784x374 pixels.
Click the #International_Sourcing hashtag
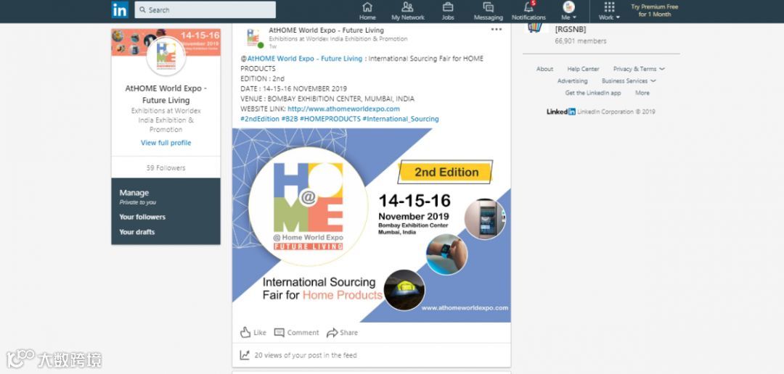click(401, 119)
